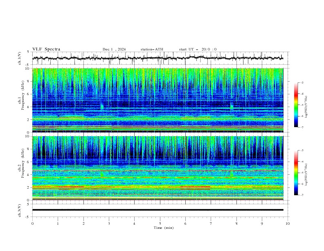Click the ch.2 spectrogram burst near minute 7.8
Image resolution: width=324 pixels, height=251 pixels.
[x=232, y=174]
